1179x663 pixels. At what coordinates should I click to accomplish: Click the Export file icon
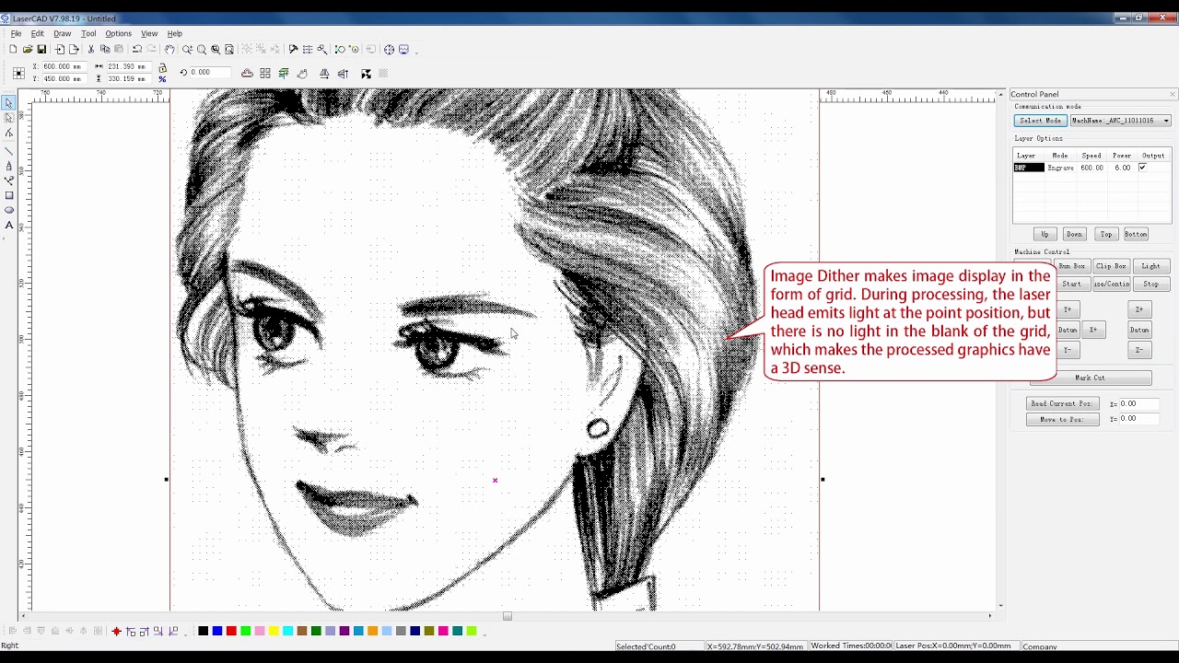(x=74, y=49)
